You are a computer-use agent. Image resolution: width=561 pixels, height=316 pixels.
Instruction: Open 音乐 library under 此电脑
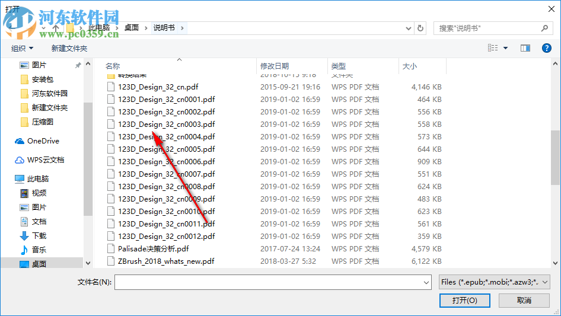click(x=39, y=250)
